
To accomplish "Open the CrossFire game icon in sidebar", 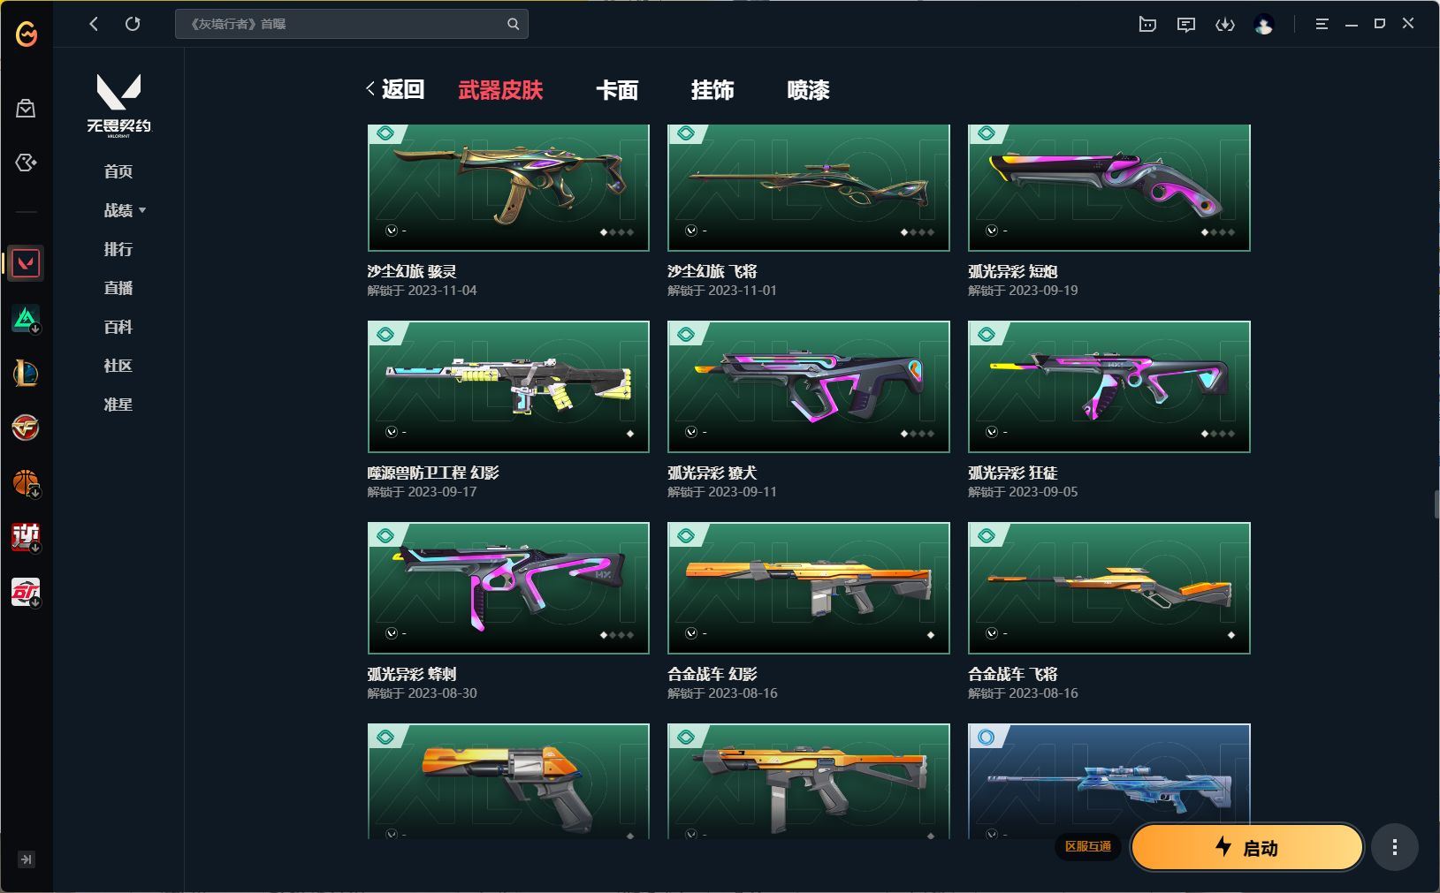I will pos(26,428).
